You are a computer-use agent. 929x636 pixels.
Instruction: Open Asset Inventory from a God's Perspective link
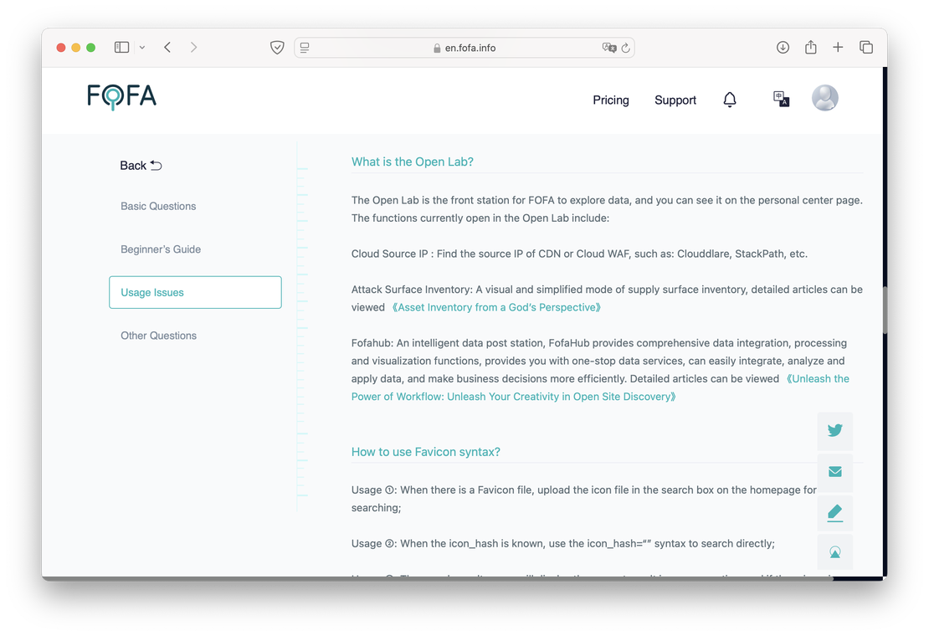tap(496, 307)
